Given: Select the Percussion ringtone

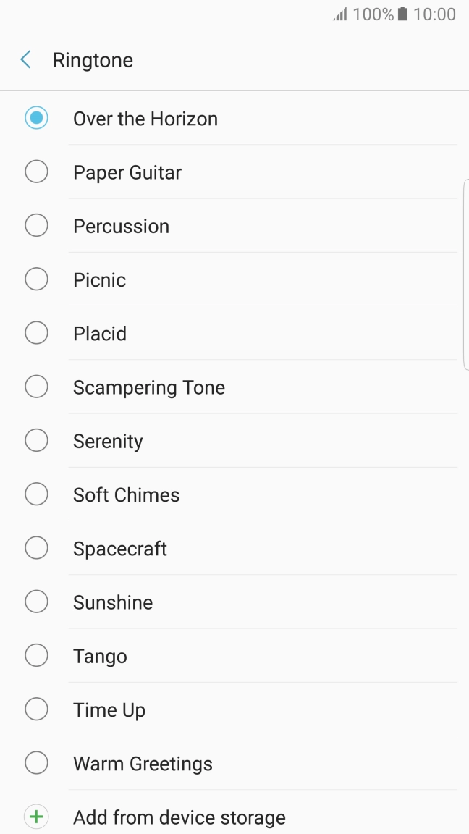Looking at the screenshot, I should coord(121,226).
